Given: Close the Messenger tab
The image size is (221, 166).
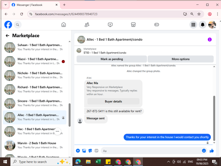Looking at the screenshot, I should pyautogui.click(x=57, y=5).
